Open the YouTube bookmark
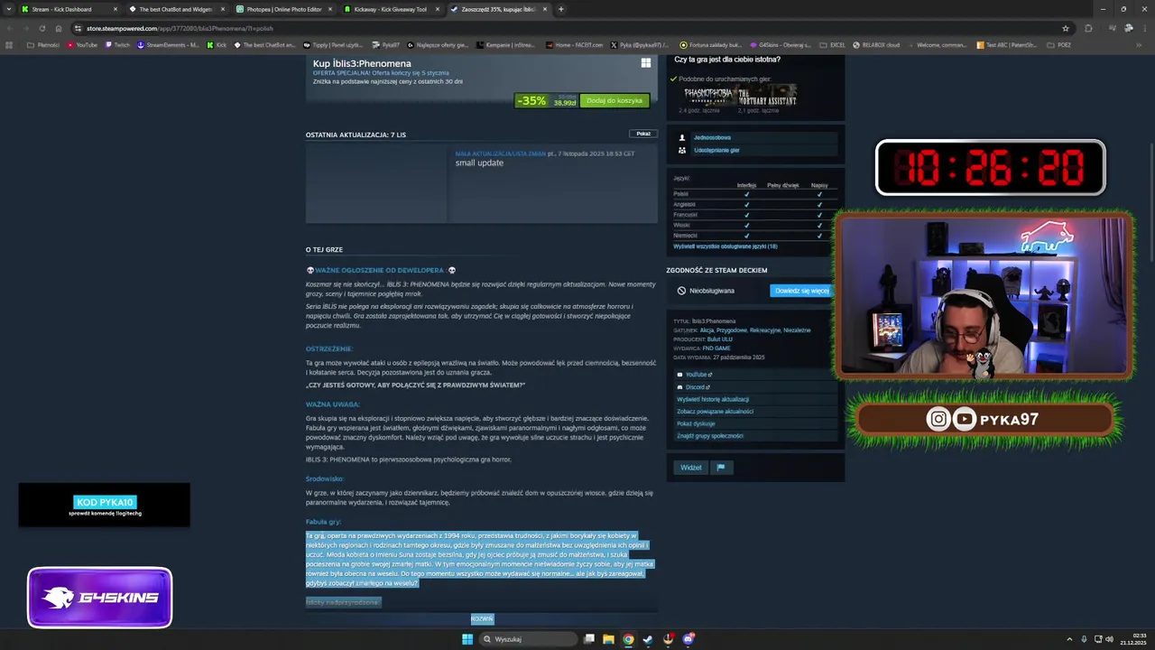This screenshot has height=650, width=1155. pos(82,45)
